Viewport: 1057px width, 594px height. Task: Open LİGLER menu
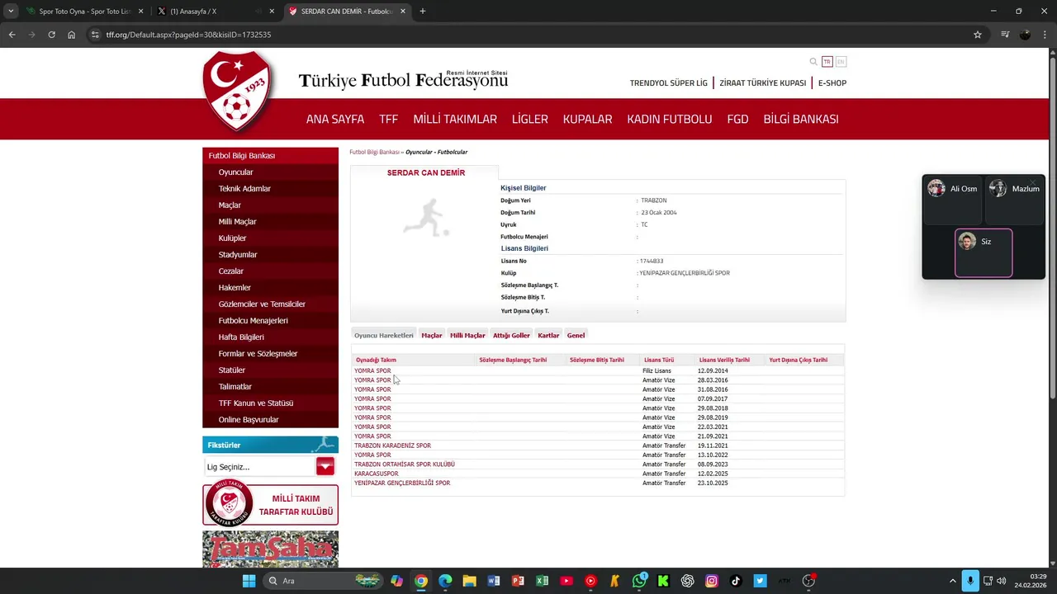(530, 119)
